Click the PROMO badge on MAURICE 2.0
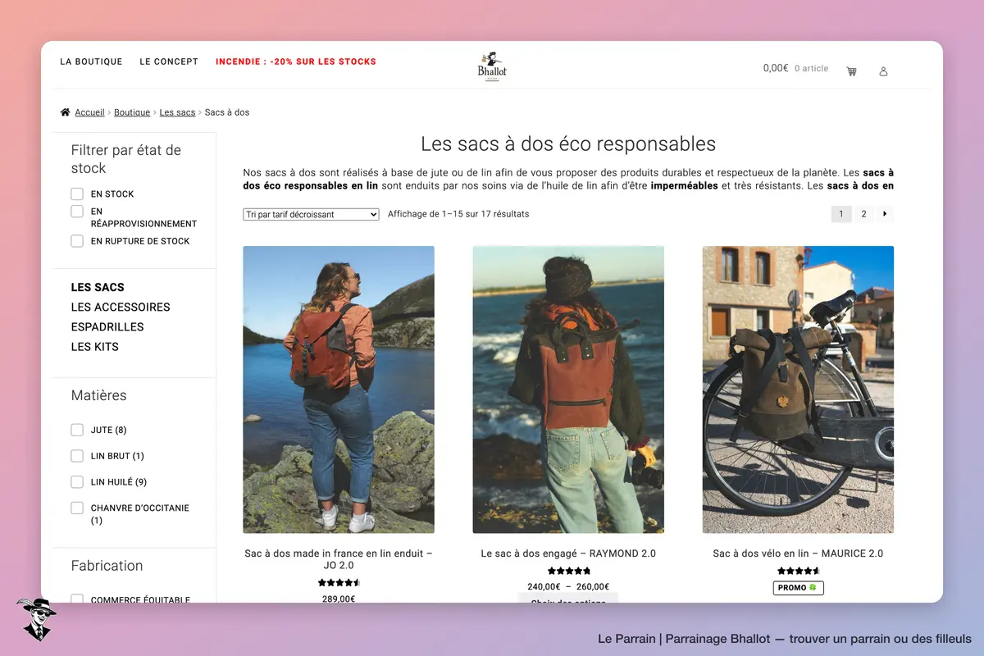Screen dimensions: 984x656 (798, 588)
